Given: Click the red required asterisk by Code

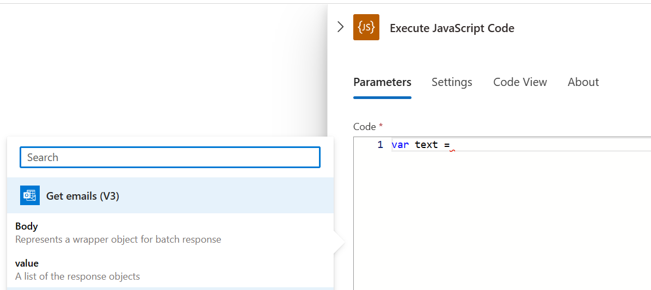Looking at the screenshot, I should click(x=380, y=126).
